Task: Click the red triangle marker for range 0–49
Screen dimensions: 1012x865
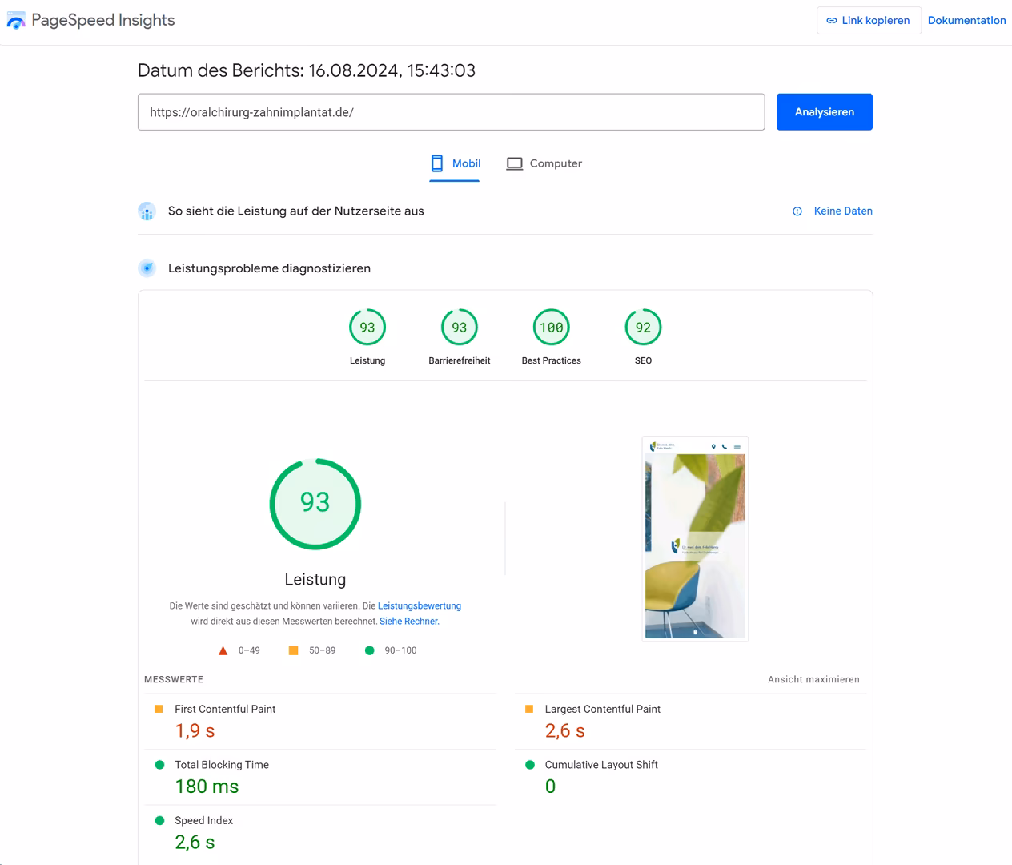Action: coord(223,650)
